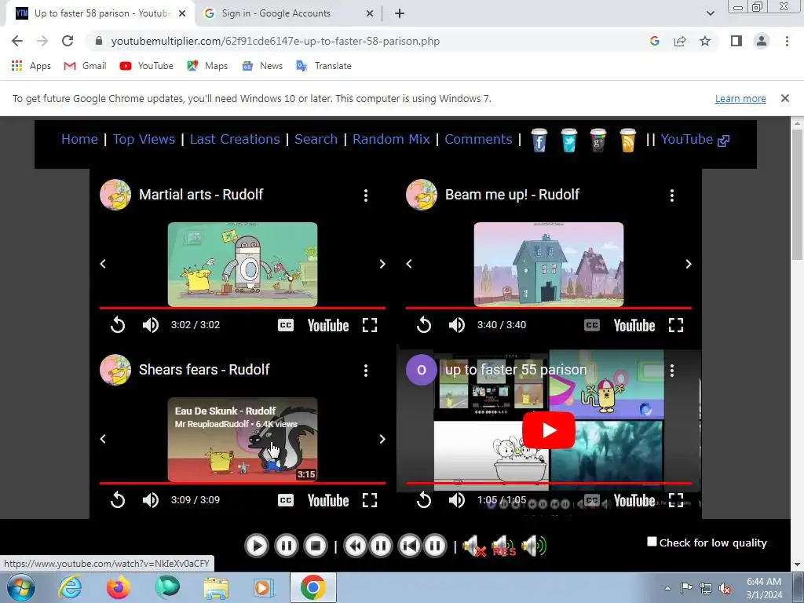
Task: Open the Random Mix page
Action: 391,139
